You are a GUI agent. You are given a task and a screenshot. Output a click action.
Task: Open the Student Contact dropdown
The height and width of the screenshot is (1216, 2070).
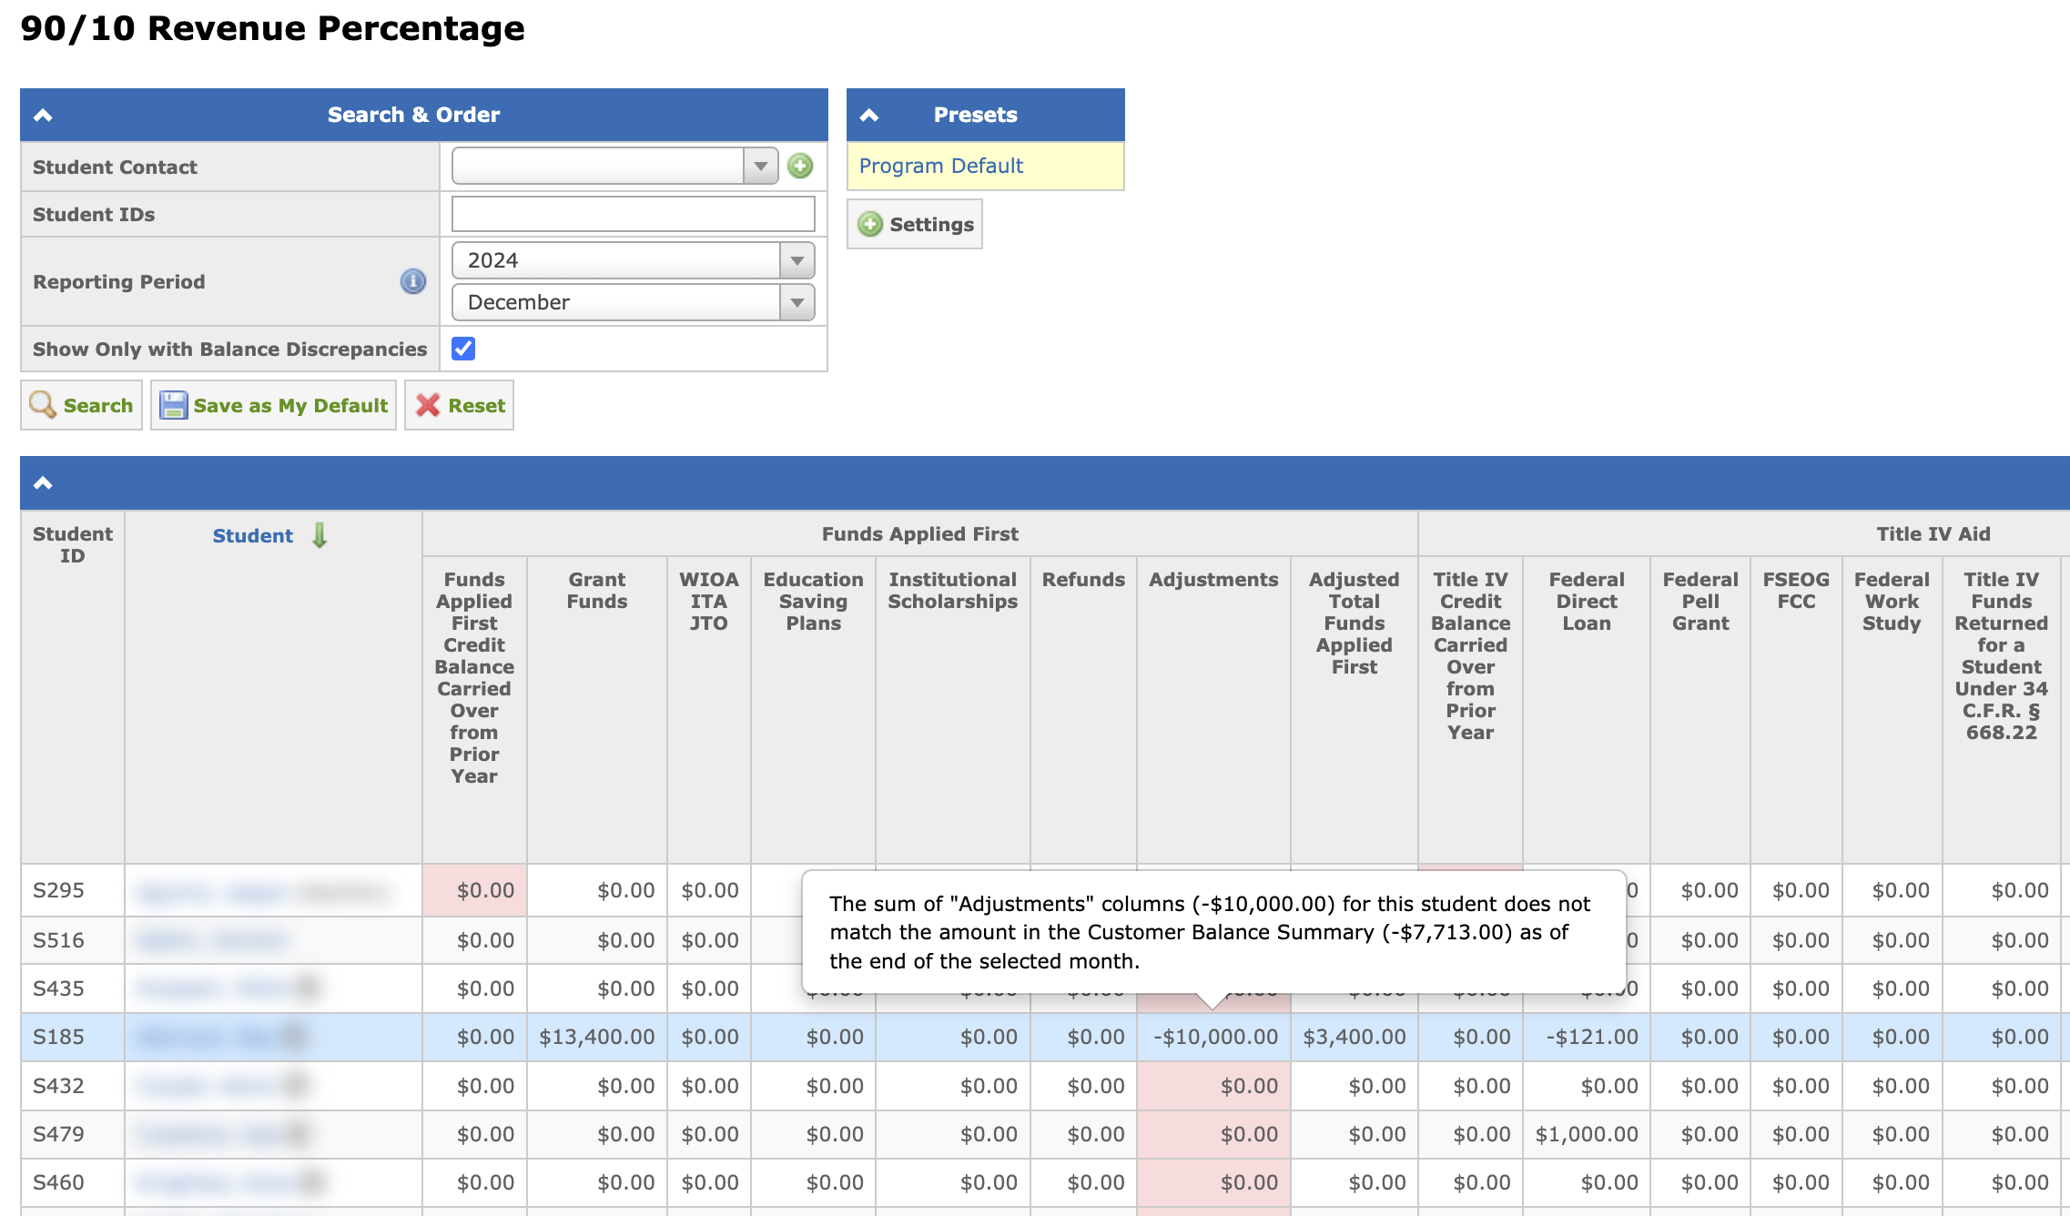click(760, 167)
